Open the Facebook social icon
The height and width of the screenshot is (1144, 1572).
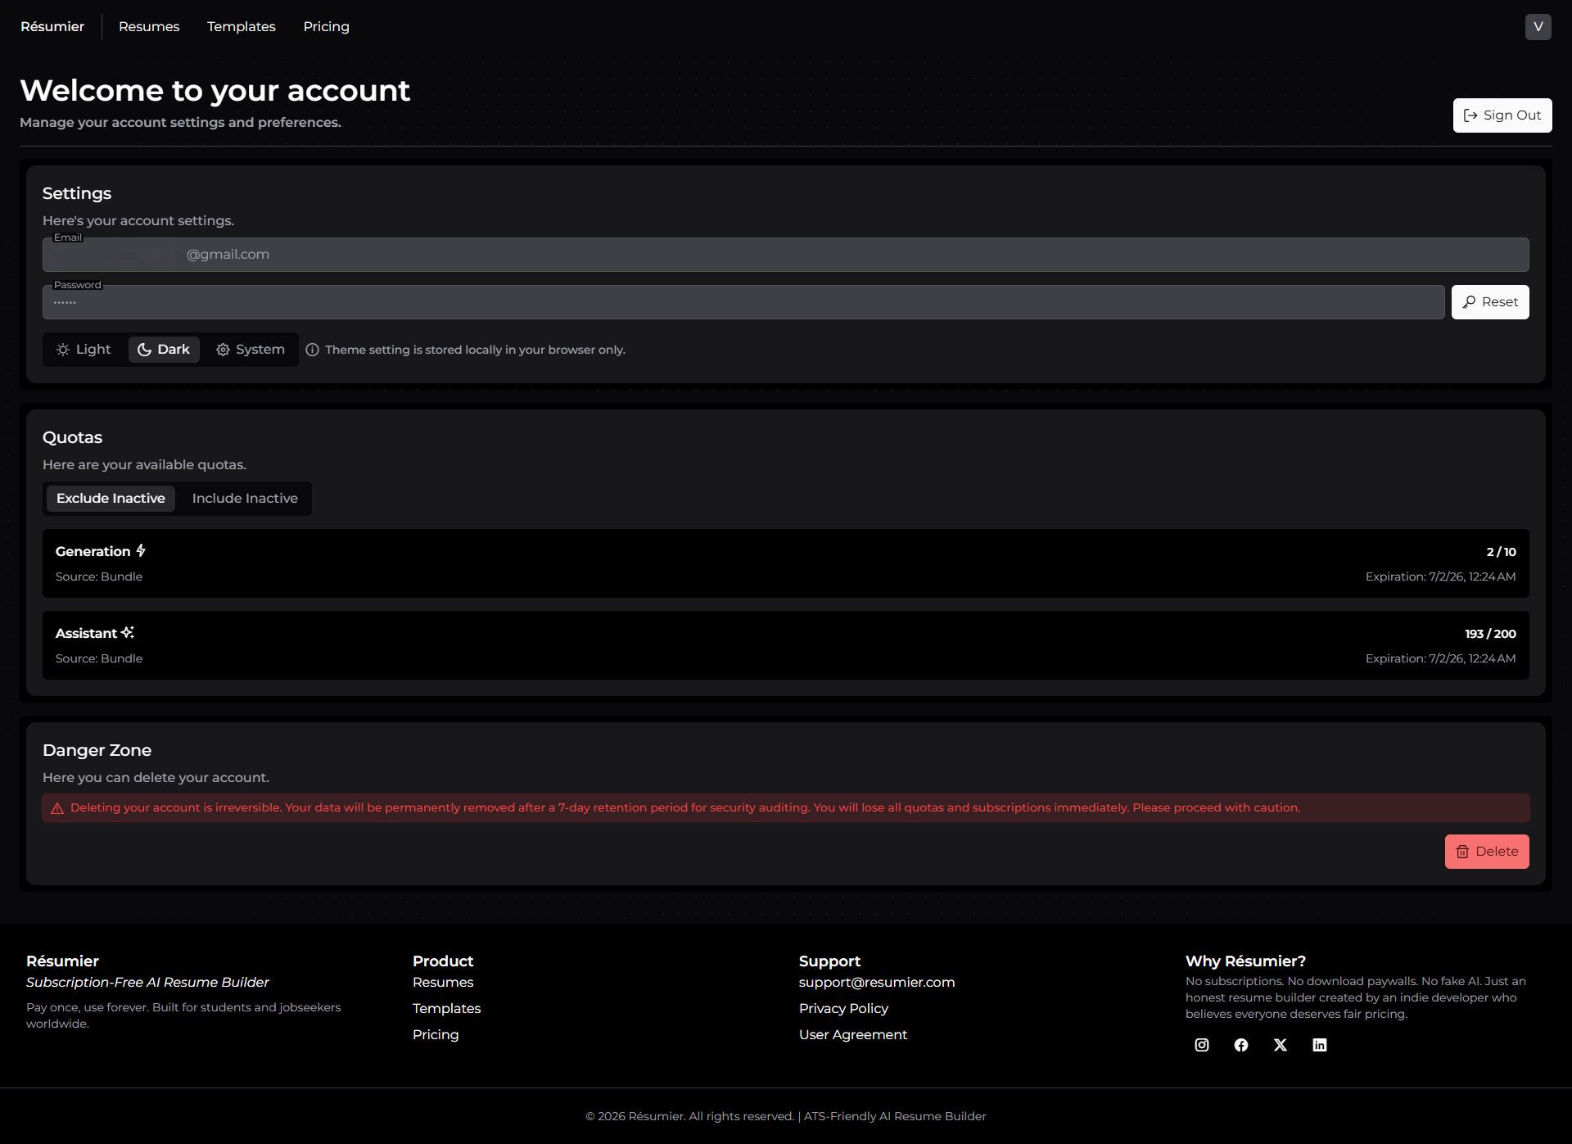coord(1241,1045)
